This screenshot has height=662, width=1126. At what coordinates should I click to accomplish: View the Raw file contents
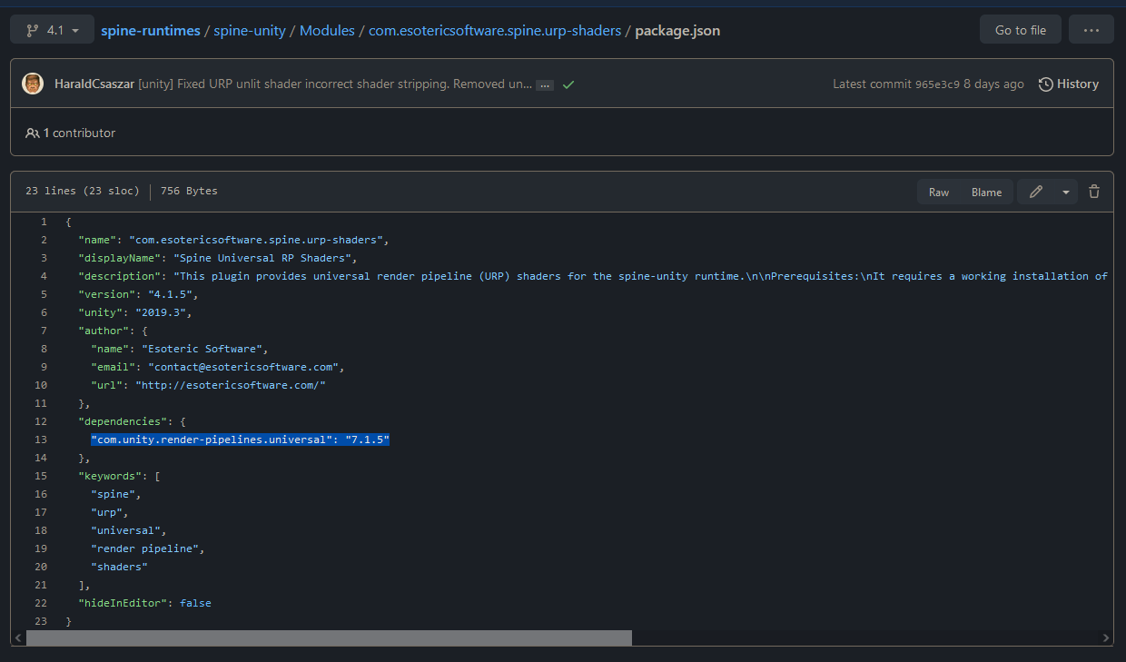point(939,192)
